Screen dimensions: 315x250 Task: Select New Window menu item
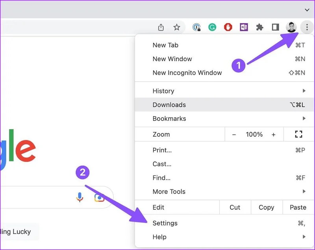point(224,59)
